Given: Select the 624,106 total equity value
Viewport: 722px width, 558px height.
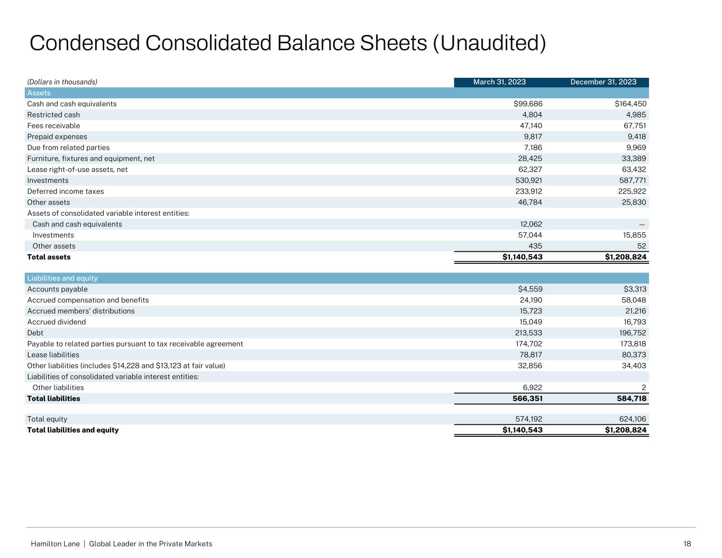Looking at the screenshot, I should [632, 419].
